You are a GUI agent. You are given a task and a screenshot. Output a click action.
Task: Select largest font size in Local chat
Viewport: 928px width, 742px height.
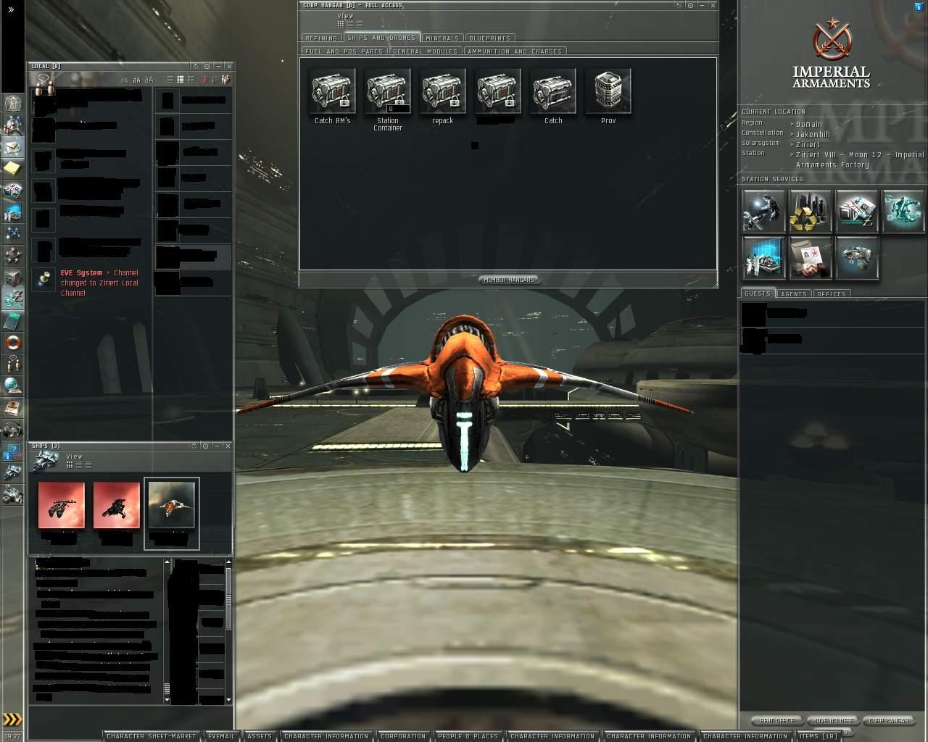(149, 80)
